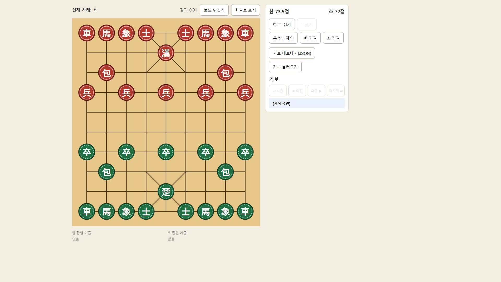Image resolution: width=501 pixels, height=282 pixels.
Task: Click the 초 72점 score text
Action: tap(337, 11)
